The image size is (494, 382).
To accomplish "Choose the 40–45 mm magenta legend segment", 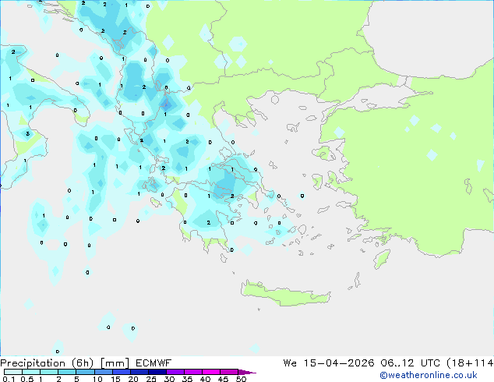I will 211,372.
